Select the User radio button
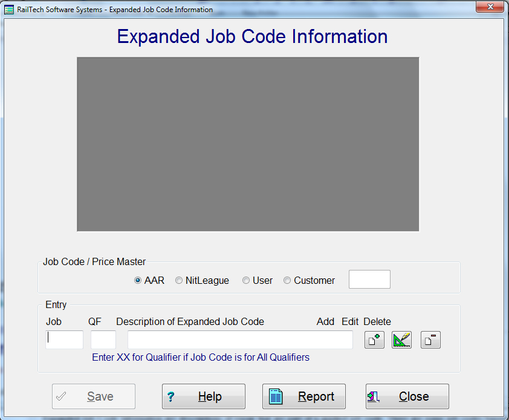 tap(246, 280)
